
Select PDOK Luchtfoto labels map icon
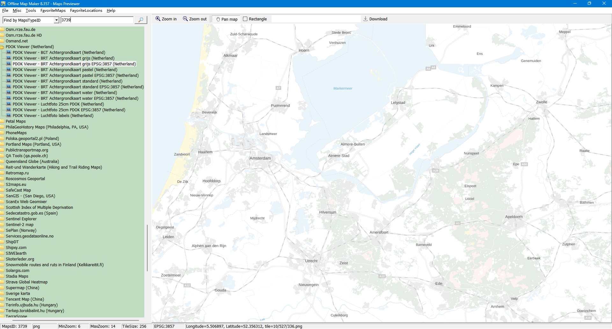pyautogui.click(x=9, y=116)
